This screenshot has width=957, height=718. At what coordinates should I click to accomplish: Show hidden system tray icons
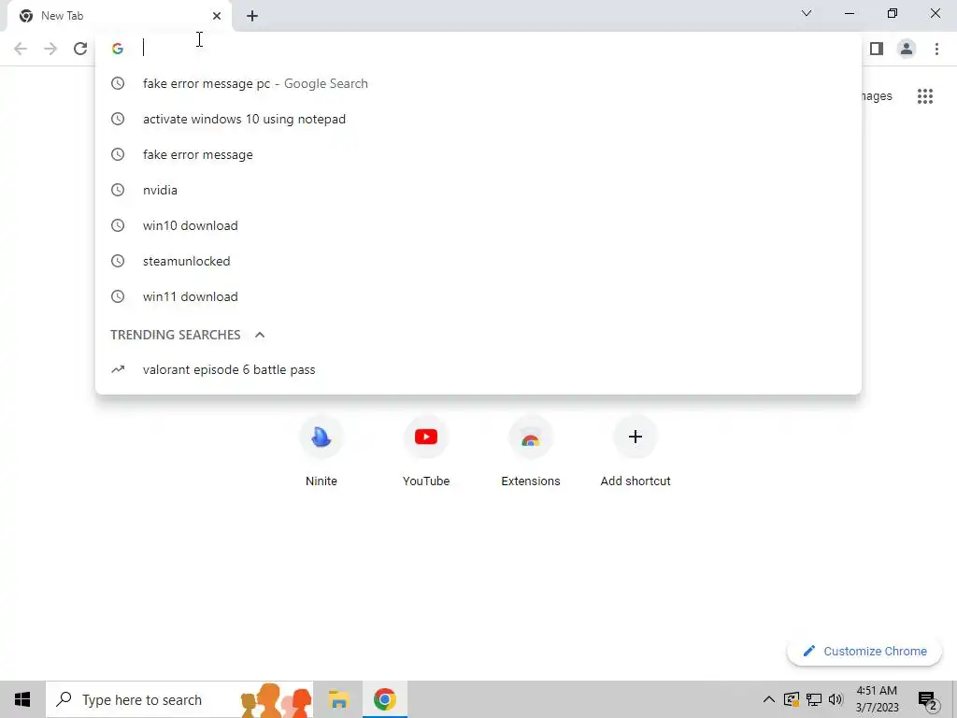click(769, 699)
